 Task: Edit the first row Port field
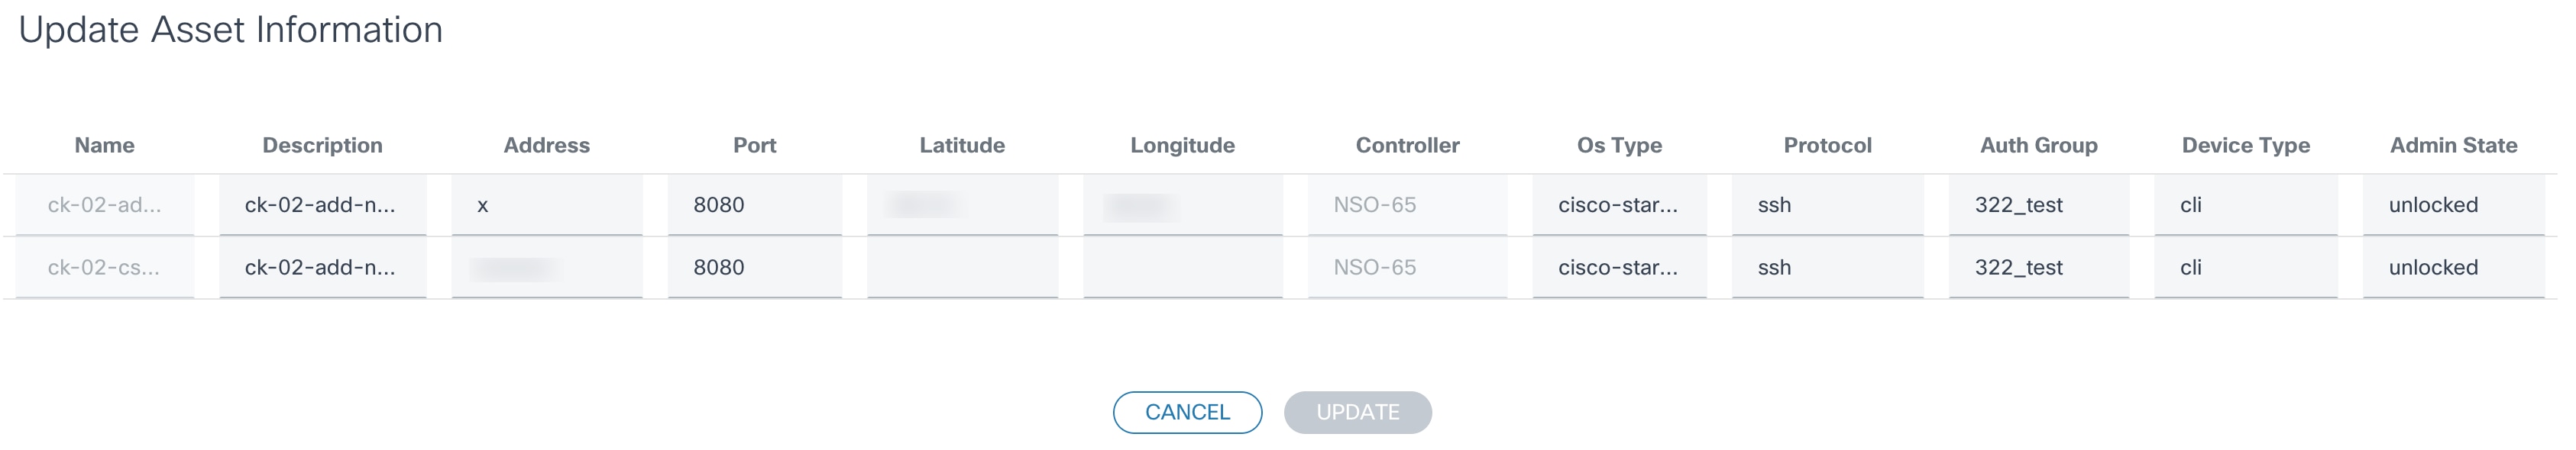click(754, 204)
